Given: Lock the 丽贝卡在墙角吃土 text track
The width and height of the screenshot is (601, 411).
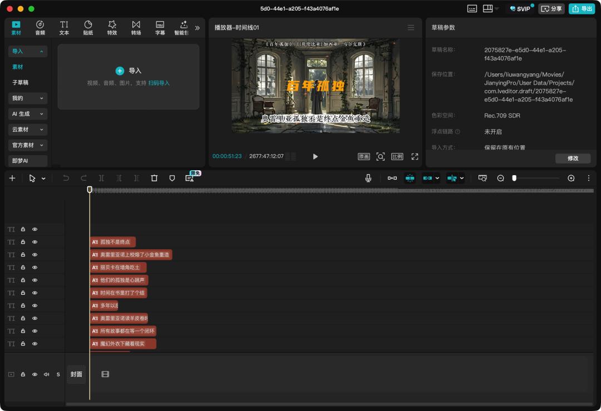Looking at the screenshot, I should [23, 268].
